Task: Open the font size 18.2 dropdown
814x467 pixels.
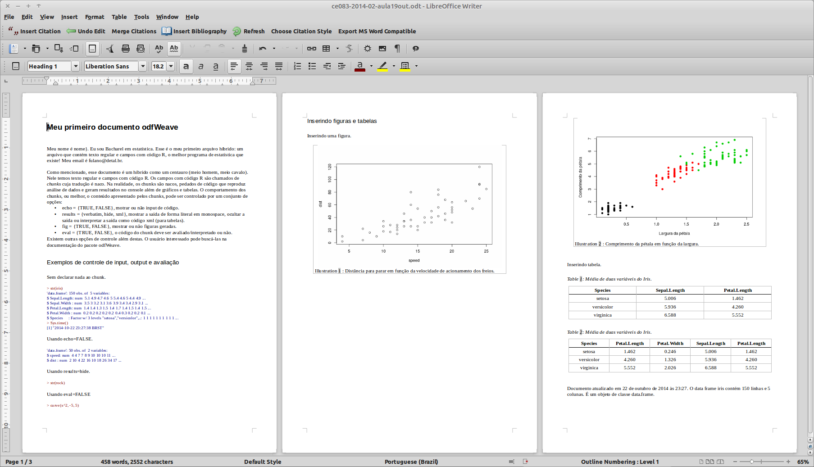Action: click(171, 66)
